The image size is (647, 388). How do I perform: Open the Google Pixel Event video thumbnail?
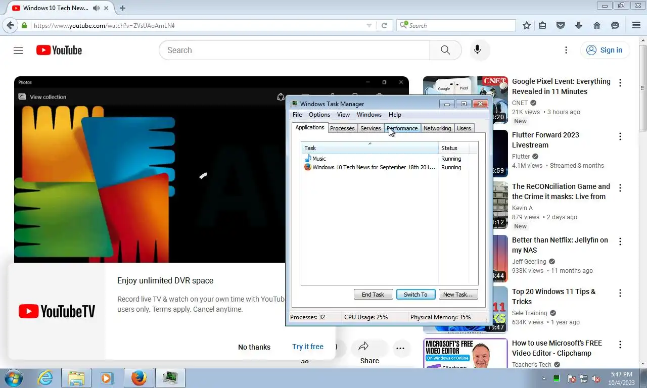[465, 100]
